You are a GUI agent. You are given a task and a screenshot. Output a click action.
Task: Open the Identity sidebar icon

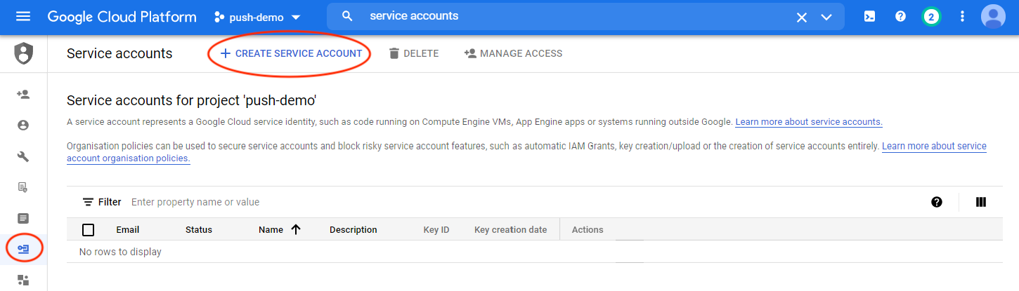click(x=23, y=125)
